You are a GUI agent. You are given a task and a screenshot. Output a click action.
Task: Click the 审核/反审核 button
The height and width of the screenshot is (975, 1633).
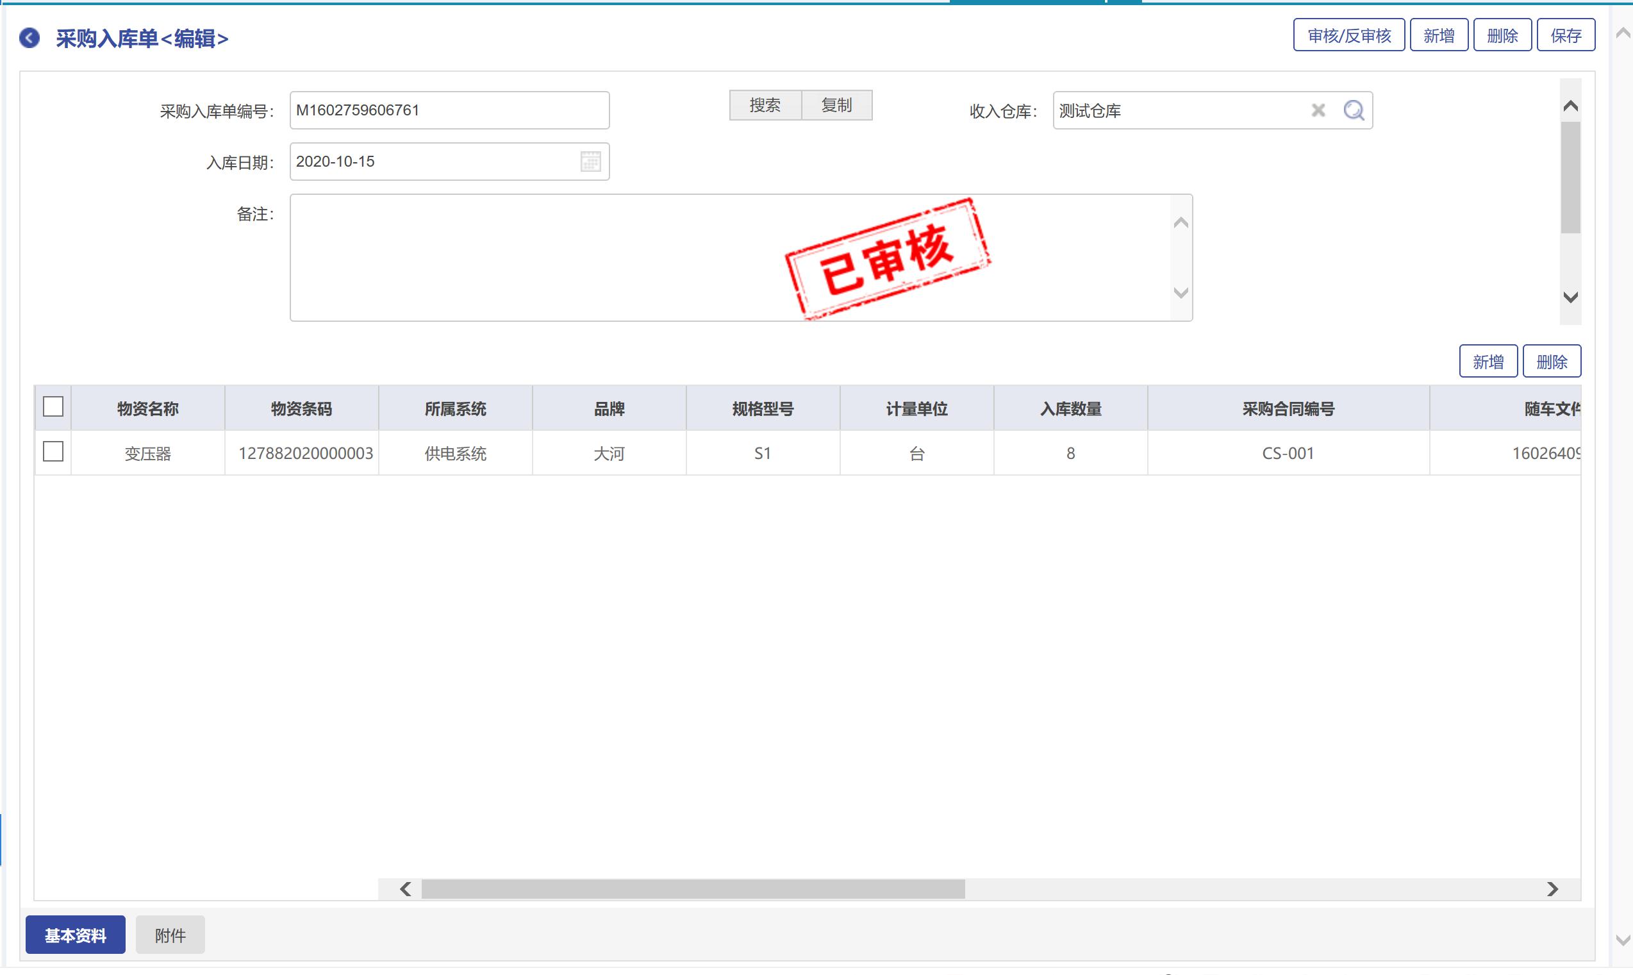pos(1348,35)
